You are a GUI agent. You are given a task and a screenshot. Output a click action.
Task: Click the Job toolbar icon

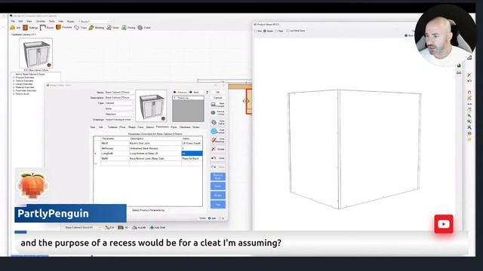pyautogui.click(x=13, y=28)
